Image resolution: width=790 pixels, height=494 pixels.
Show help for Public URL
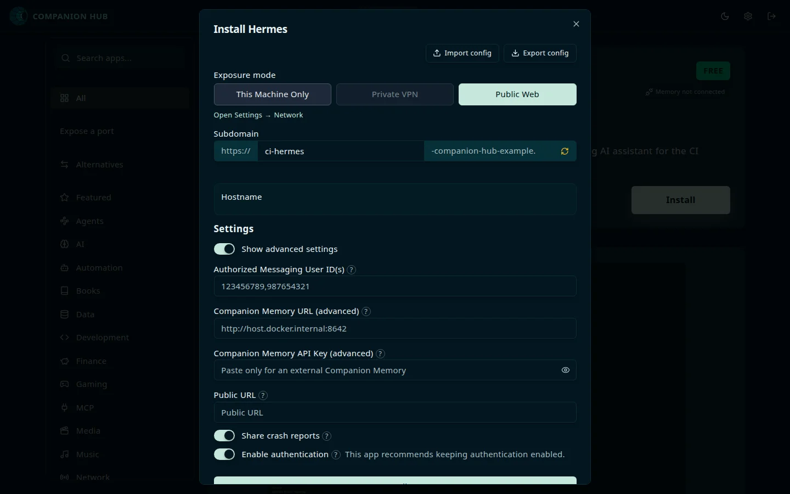coord(263,396)
